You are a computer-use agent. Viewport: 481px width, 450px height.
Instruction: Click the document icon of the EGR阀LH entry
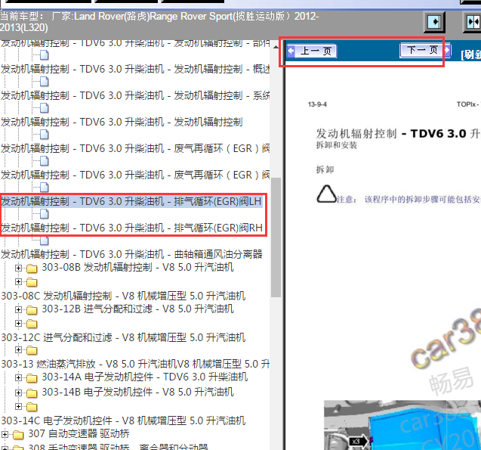pos(45,188)
